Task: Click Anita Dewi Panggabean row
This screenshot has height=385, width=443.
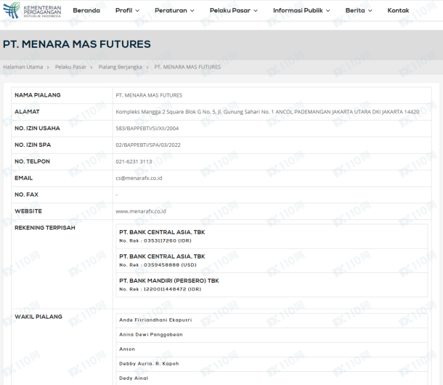Action: point(272,336)
